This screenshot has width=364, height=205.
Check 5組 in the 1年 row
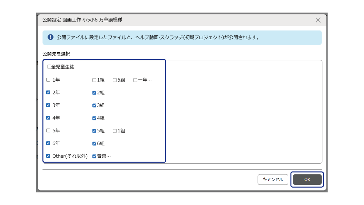click(115, 80)
